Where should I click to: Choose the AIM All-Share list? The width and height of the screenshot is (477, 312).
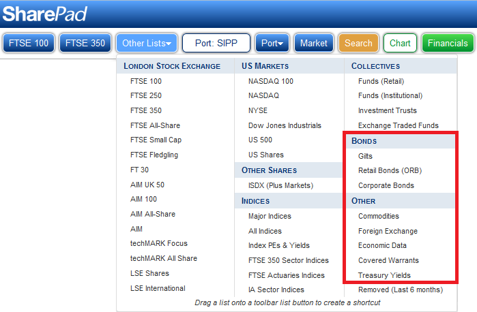tap(153, 214)
